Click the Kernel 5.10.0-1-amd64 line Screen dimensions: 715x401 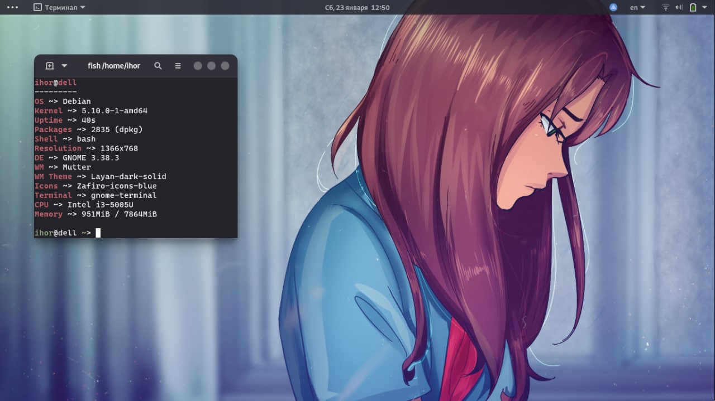91,111
